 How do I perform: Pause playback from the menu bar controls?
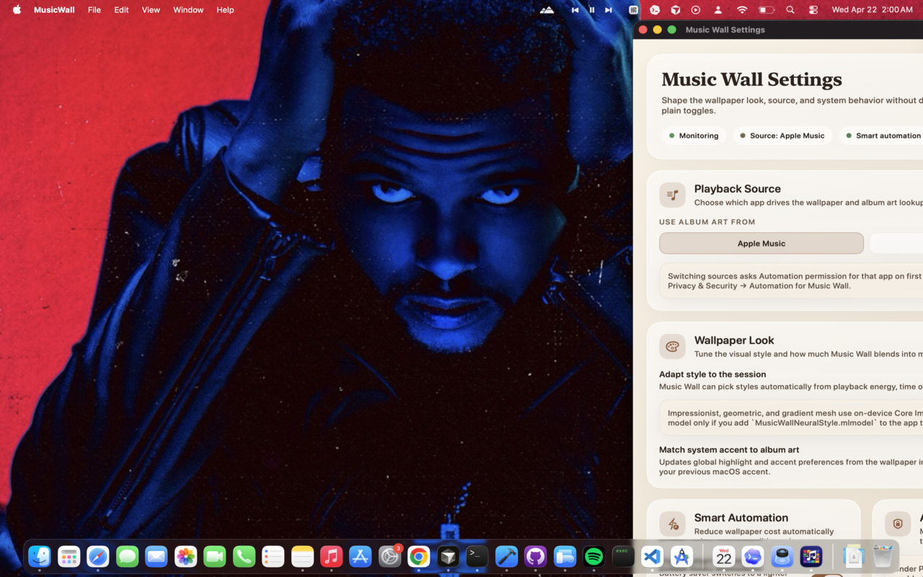point(591,9)
